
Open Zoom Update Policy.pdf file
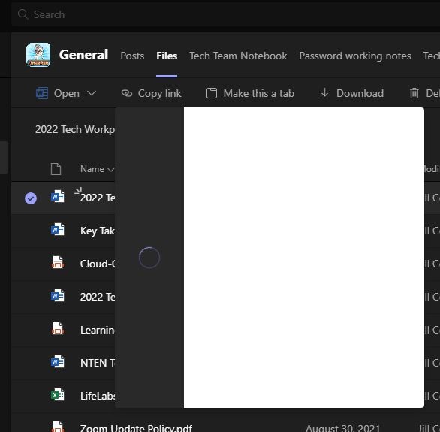[136, 428]
